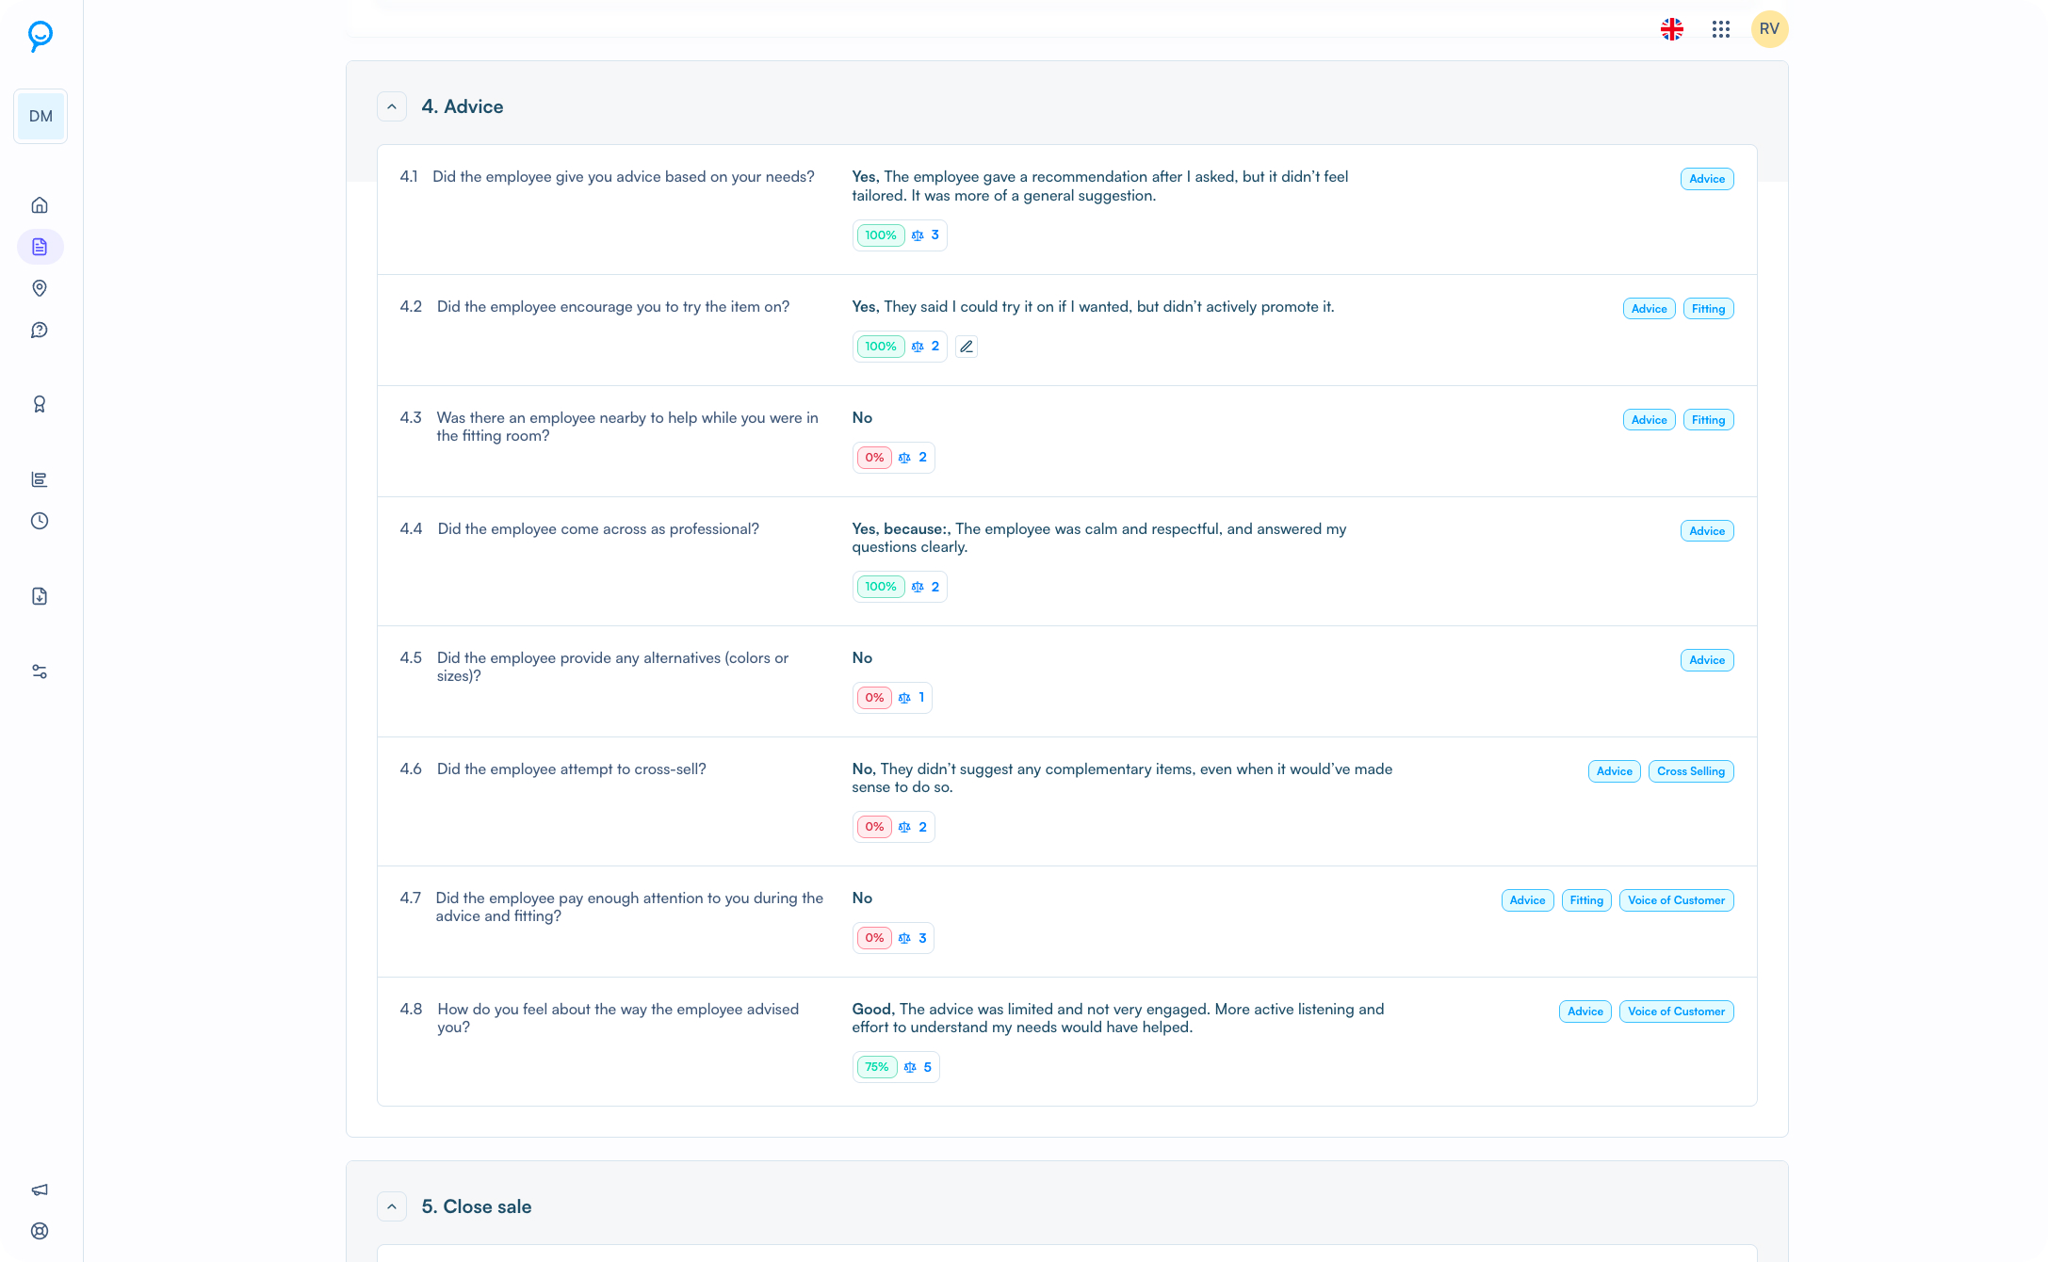Click the app logo in the sidebar
Screen dimensions: 2048x1262
pos(40,36)
